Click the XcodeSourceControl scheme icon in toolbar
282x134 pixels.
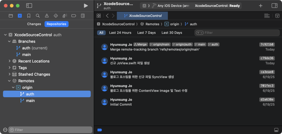coord(144,6)
